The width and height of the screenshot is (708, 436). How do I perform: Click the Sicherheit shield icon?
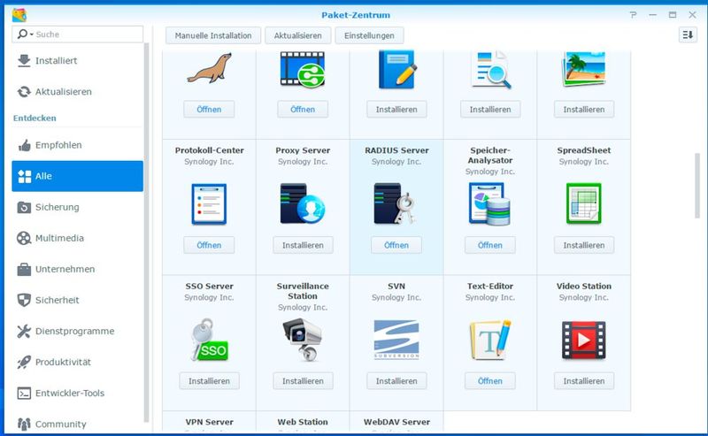[24, 300]
